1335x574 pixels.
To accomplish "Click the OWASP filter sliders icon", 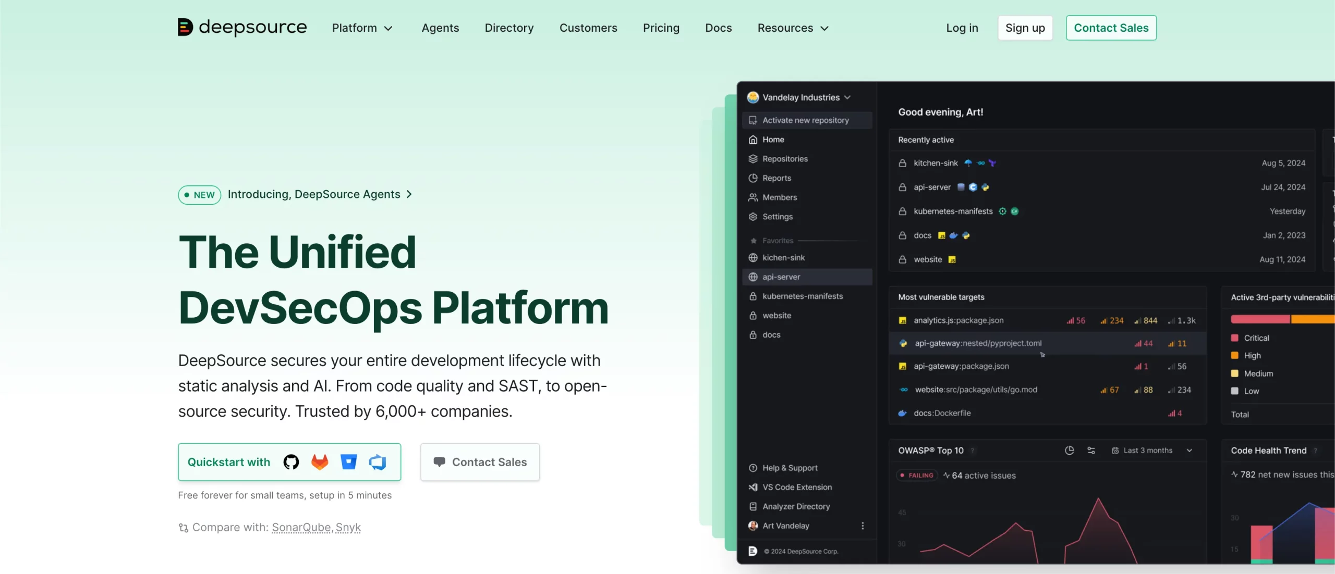I will click(x=1091, y=451).
